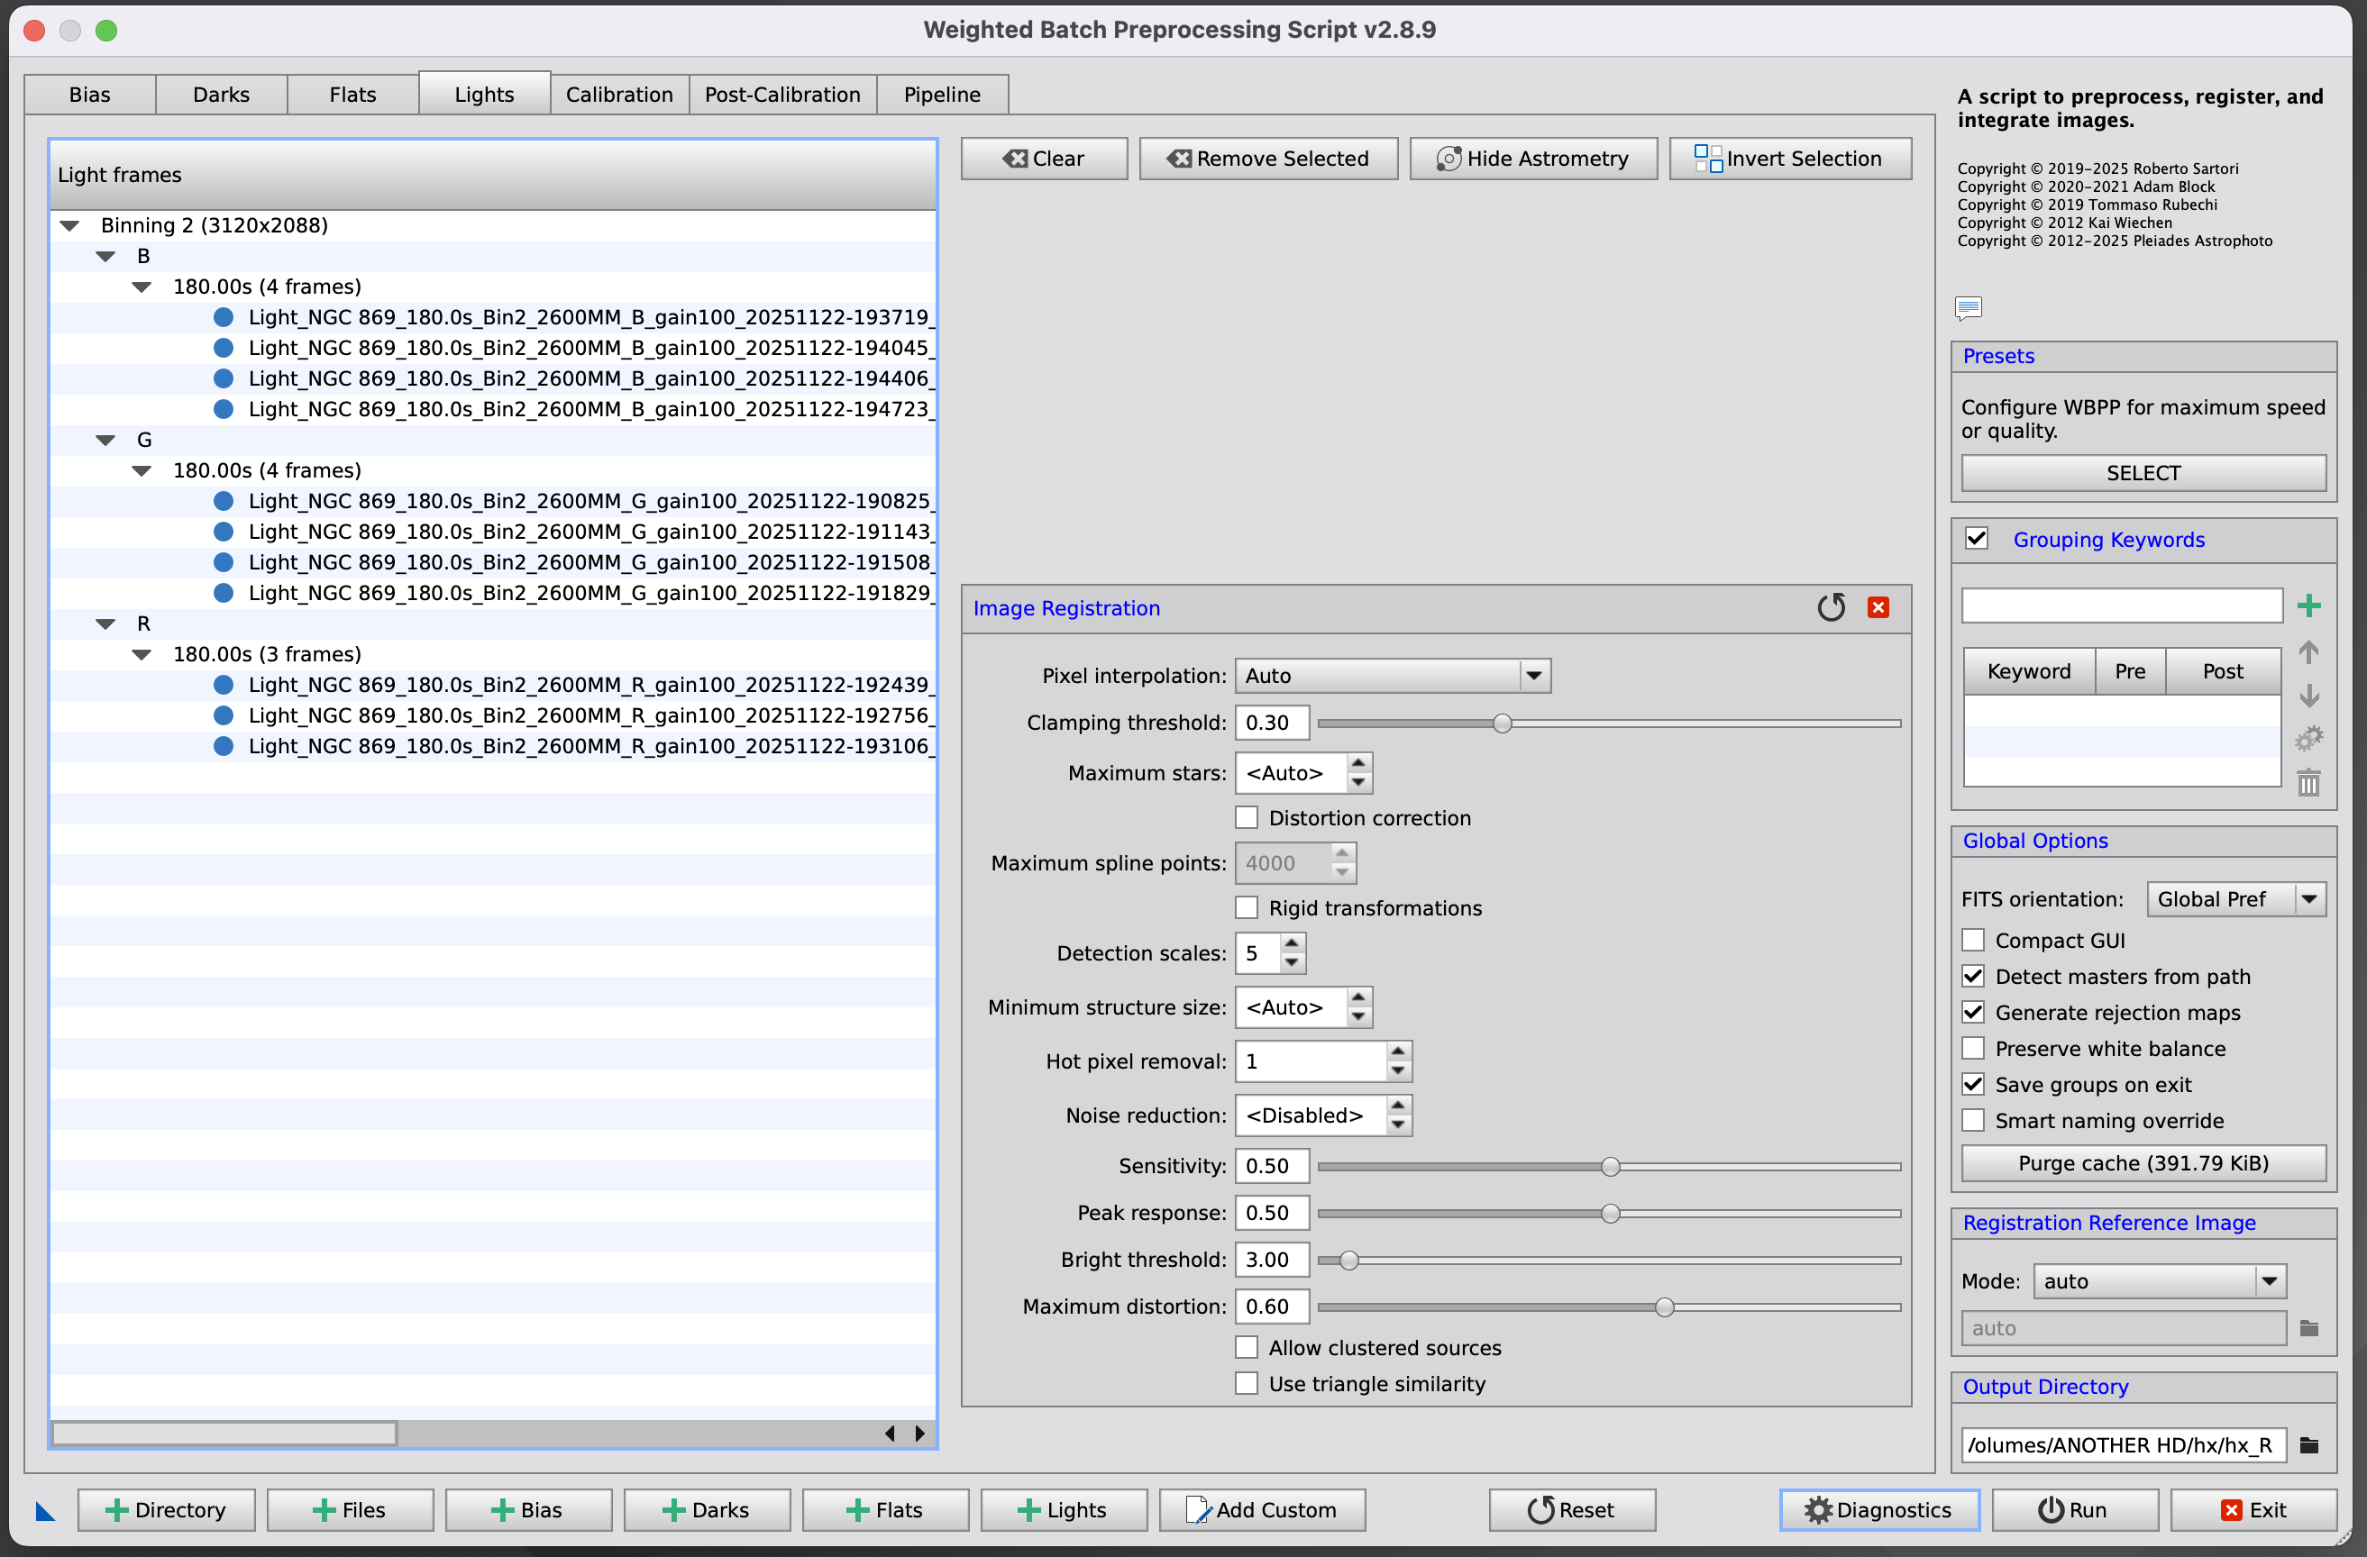Delete keyword with trash can icon
Image resolution: width=2367 pixels, height=1557 pixels.
[2308, 784]
